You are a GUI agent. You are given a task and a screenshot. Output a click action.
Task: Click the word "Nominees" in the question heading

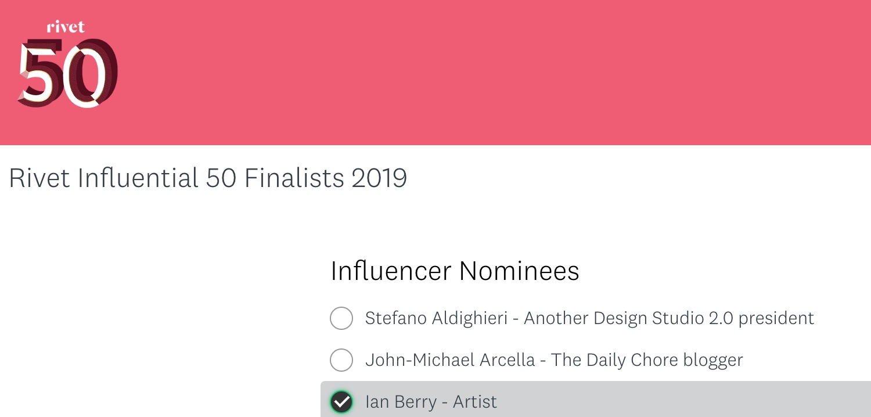click(x=519, y=271)
